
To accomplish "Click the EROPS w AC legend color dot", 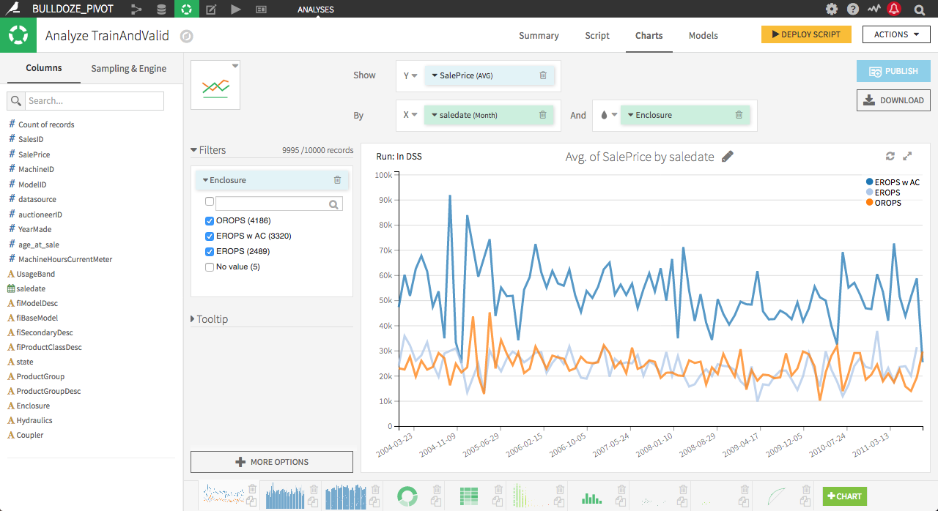I will tap(869, 182).
